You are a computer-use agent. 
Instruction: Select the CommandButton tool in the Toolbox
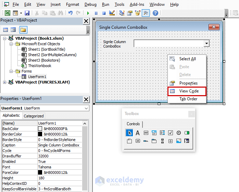click(138, 141)
